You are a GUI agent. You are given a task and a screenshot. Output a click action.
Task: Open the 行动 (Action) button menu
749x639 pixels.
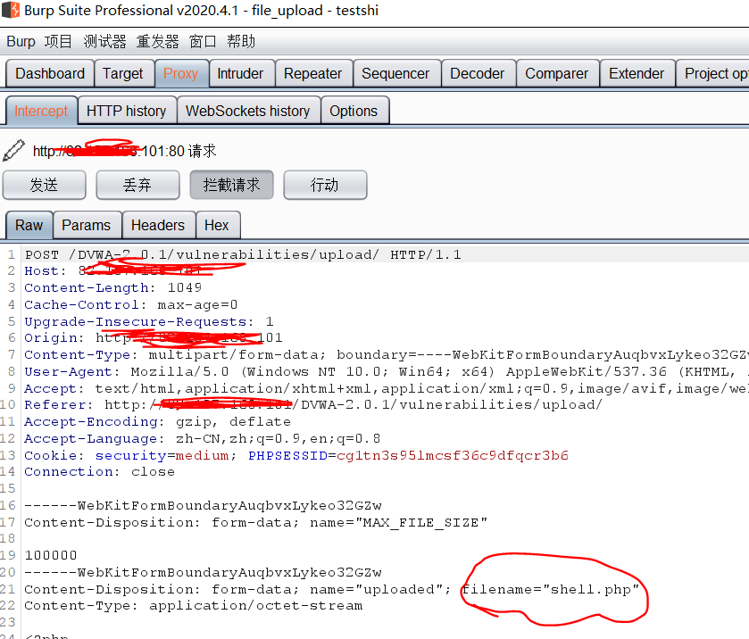[325, 185]
